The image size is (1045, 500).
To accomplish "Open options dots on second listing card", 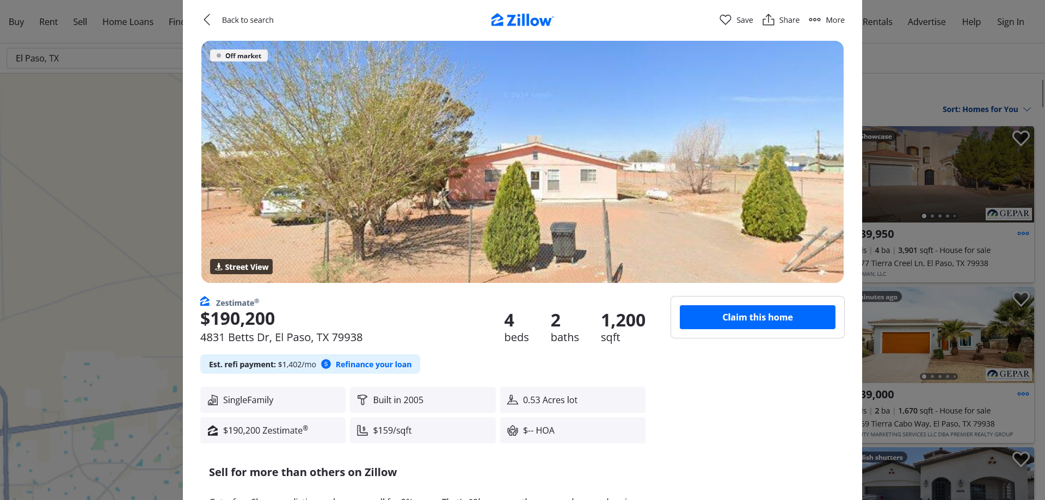I will click(x=1023, y=394).
